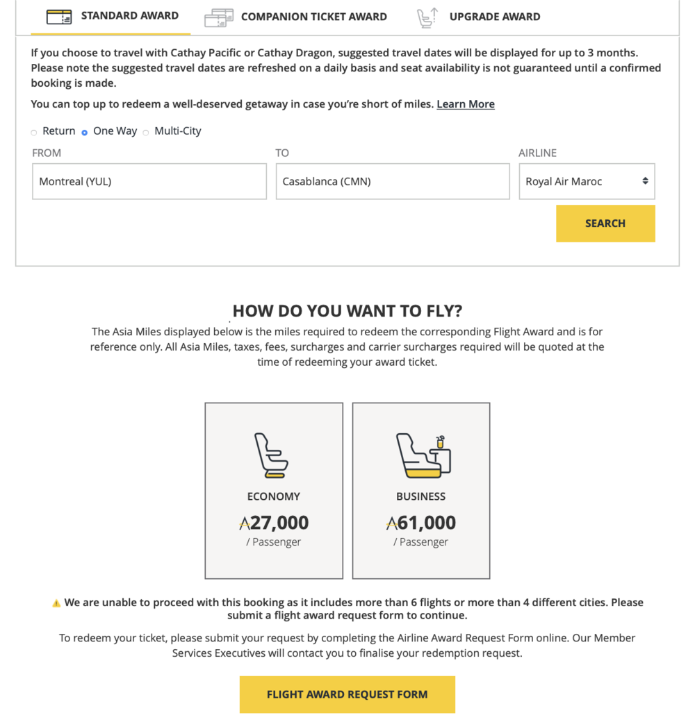Select the One Way radio button
This screenshot has width=695, height=722.
point(85,132)
